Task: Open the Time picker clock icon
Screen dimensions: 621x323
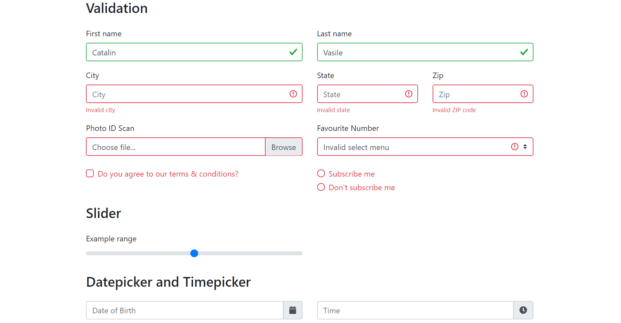Action: point(523,310)
